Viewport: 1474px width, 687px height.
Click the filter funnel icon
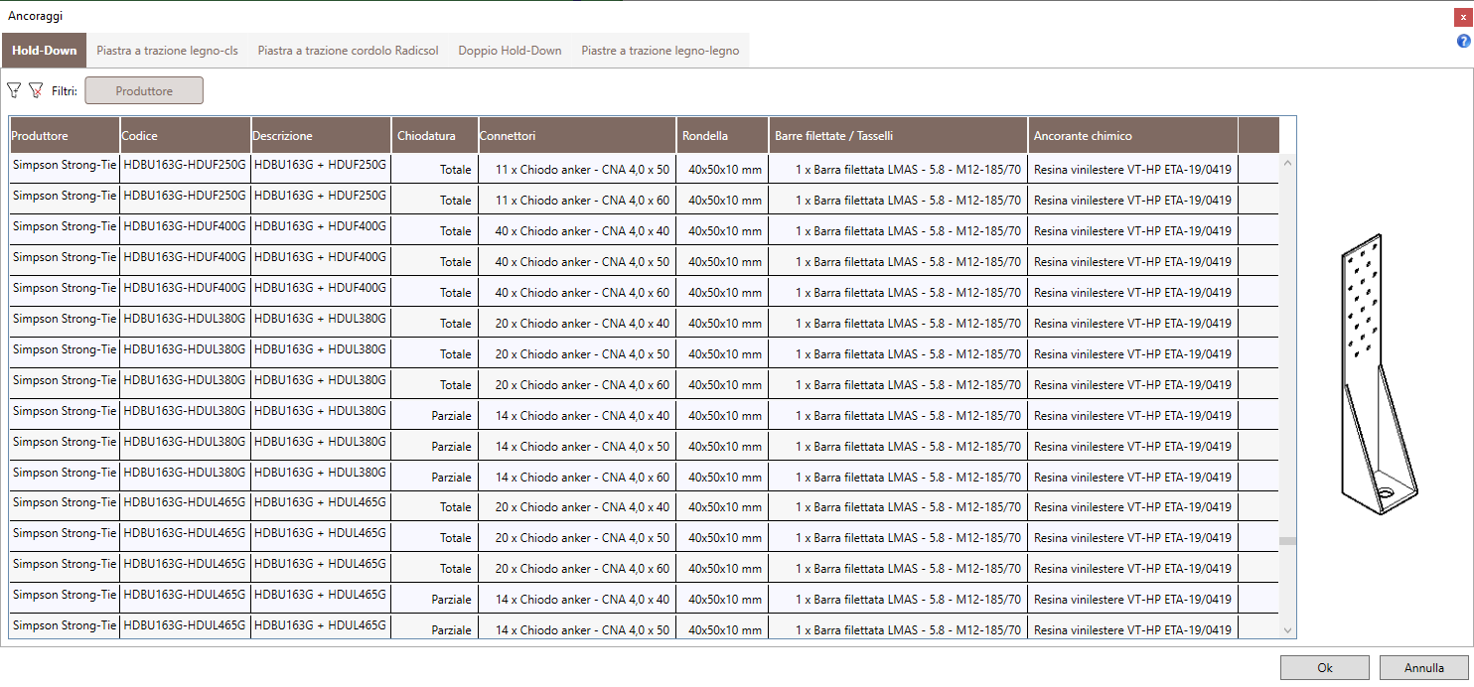tap(14, 90)
